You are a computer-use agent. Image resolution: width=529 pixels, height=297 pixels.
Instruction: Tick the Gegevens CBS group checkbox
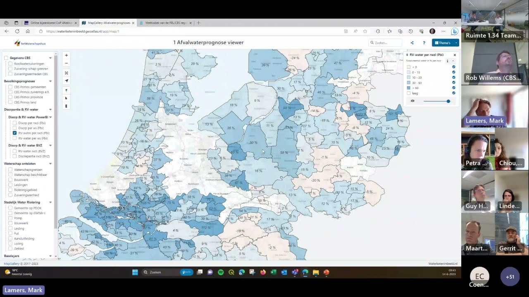click(6, 58)
